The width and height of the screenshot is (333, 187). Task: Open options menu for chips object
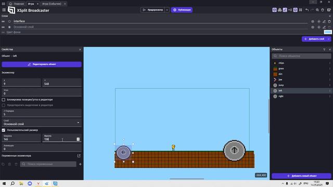330,63
